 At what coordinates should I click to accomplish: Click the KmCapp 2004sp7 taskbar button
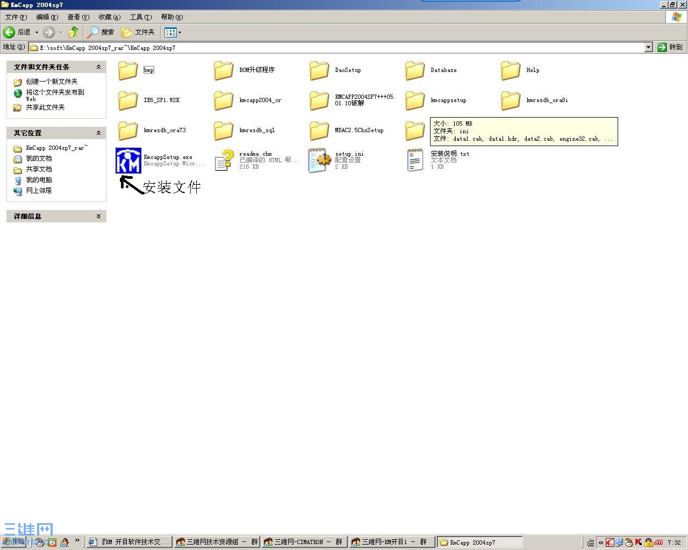click(x=479, y=542)
